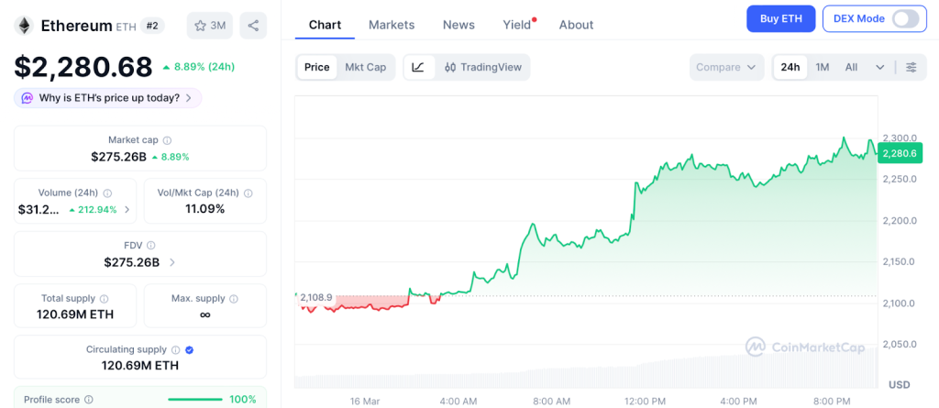Select the 1M time range
This screenshot has width=939, height=408.
[822, 67]
